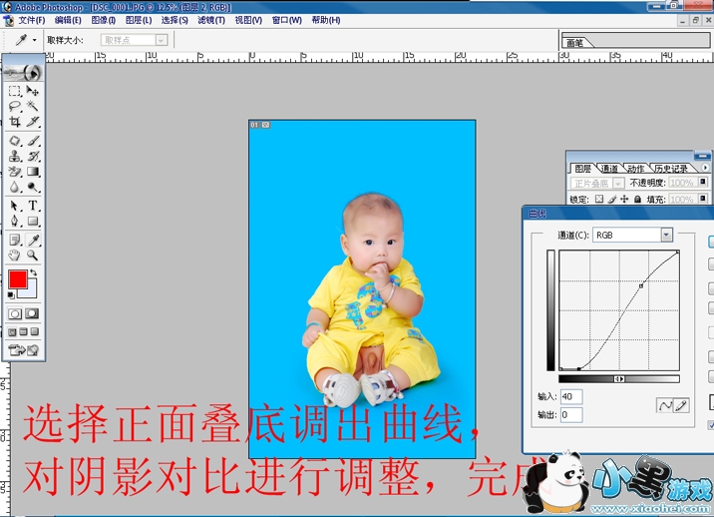The image size is (714, 517).
Task: Open the Layers palette flyout menu
Action: (705, 168)
